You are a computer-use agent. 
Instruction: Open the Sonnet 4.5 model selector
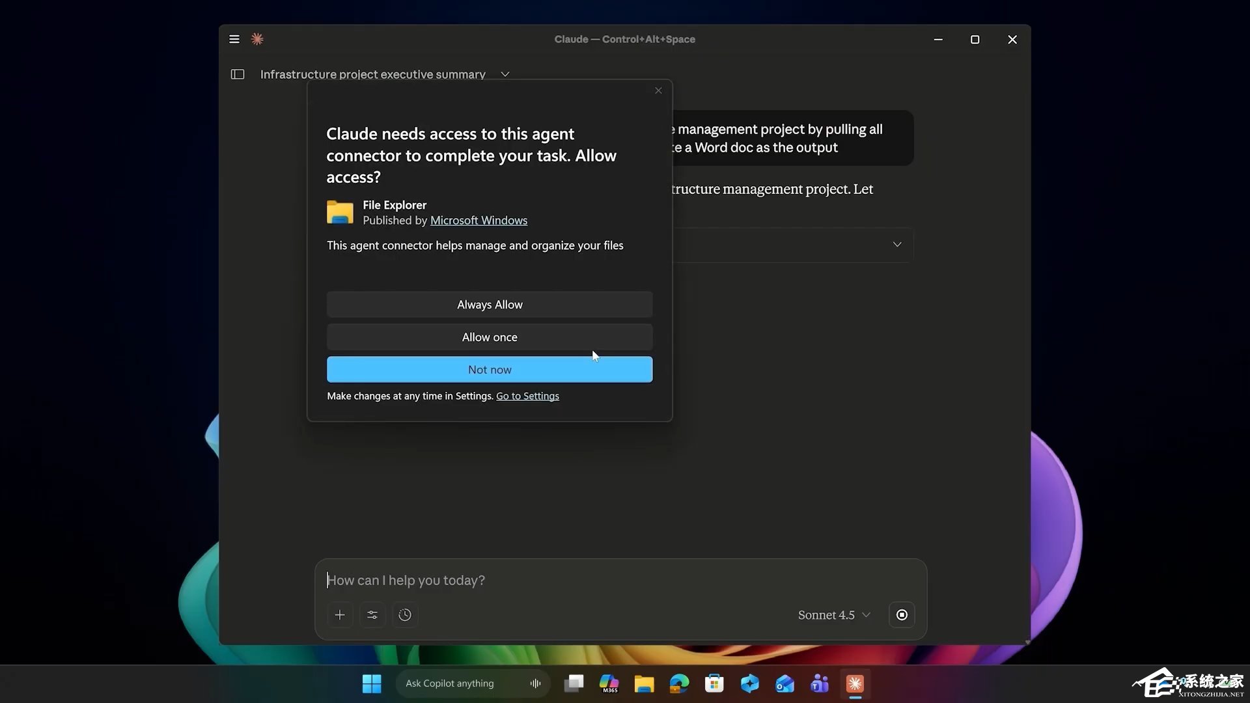(834, 615)
